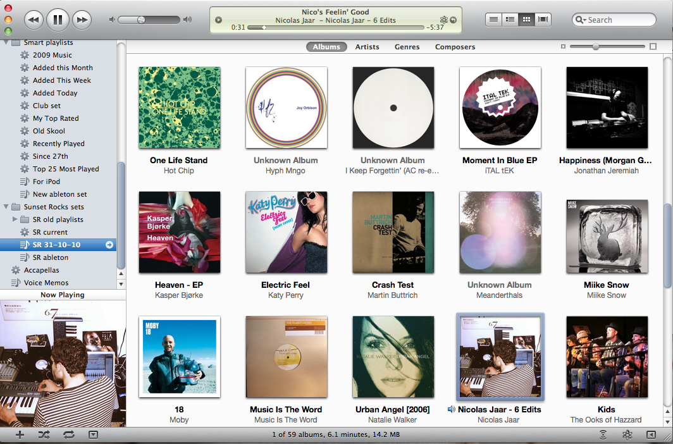Screen dimensions: 673x444
Task: Collapse the Smart playlists folder
Action: (x=6, y=42)
